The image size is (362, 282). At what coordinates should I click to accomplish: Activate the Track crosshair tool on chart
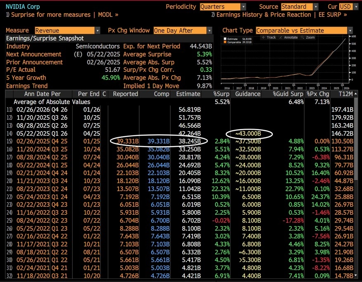(269, 37)
